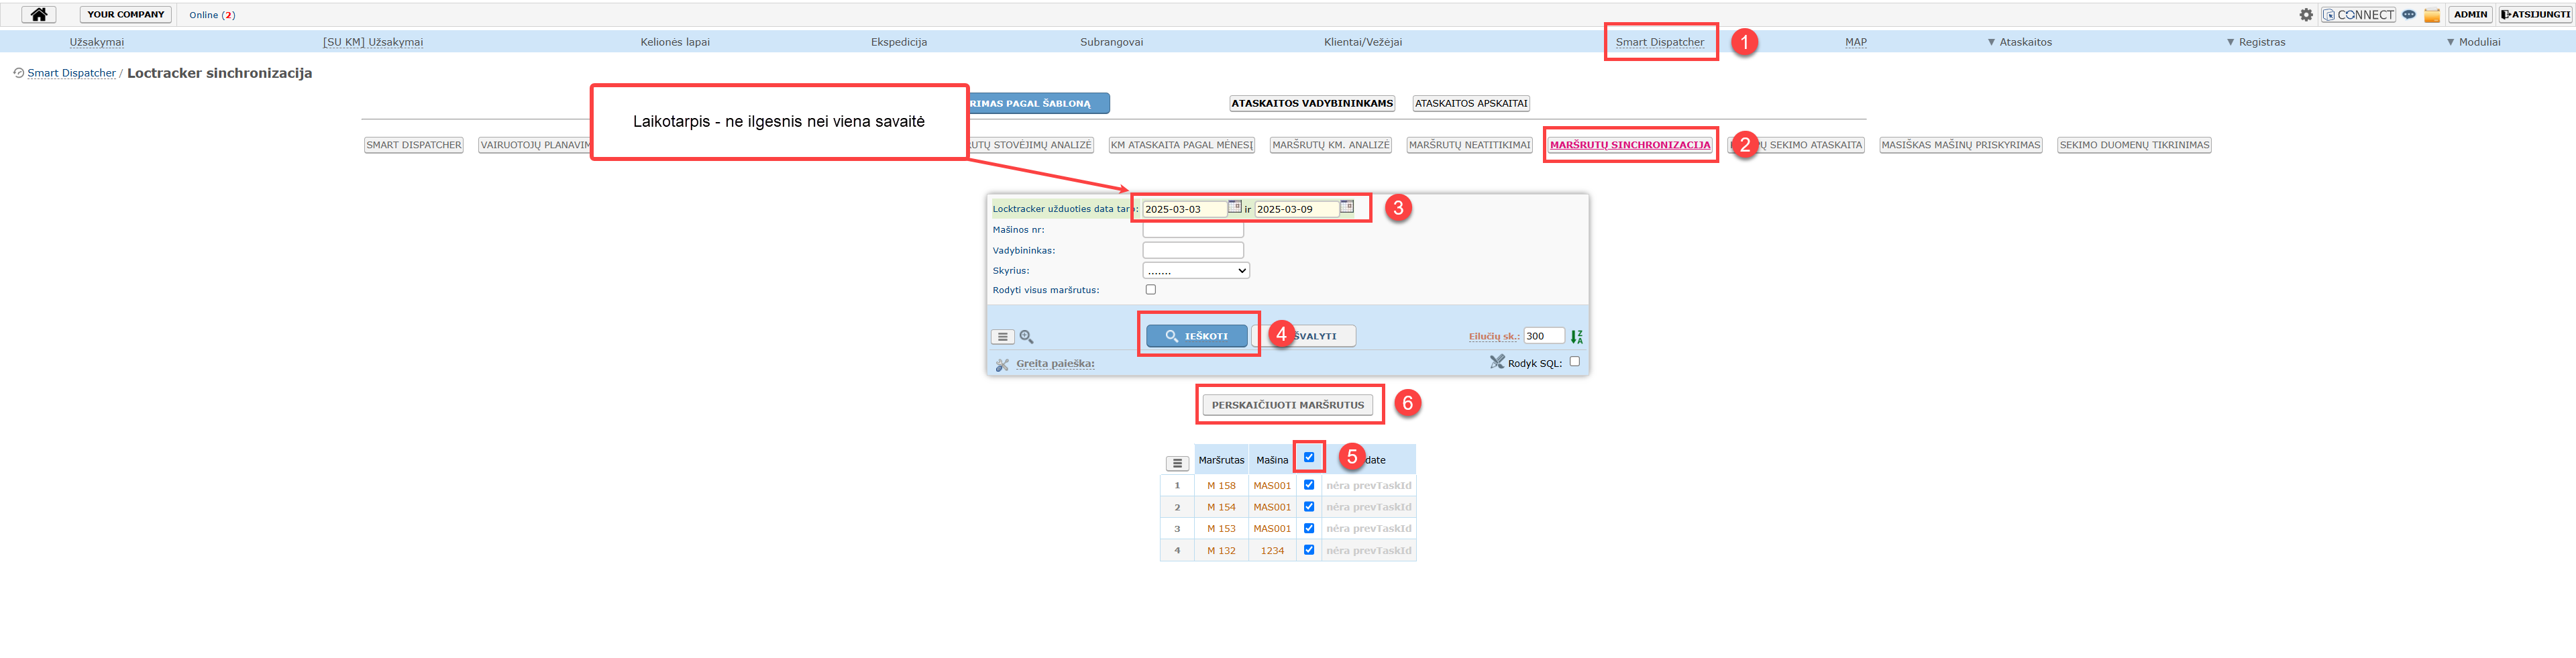
Task: Open calendar picker for the end date
Action: tap(1347, 207)
